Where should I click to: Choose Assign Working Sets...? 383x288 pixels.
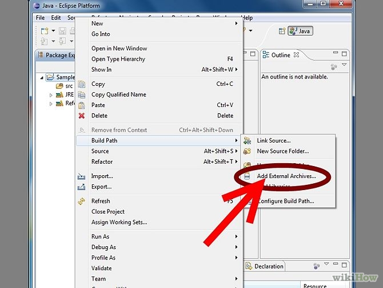coord(159,222)
